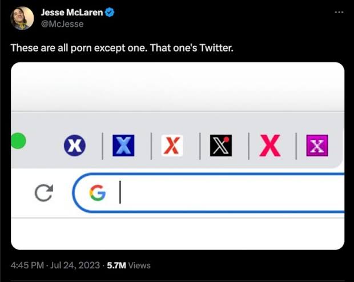
Task: Switch to the black X tab with red dot
Action: tap(220, 146)
